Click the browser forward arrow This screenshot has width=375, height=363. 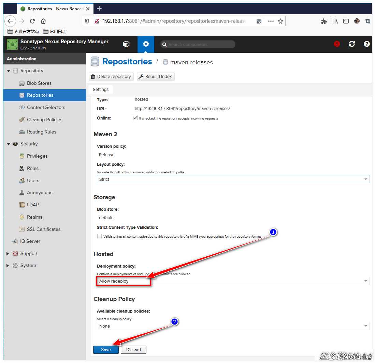click(x=21, y=21)
